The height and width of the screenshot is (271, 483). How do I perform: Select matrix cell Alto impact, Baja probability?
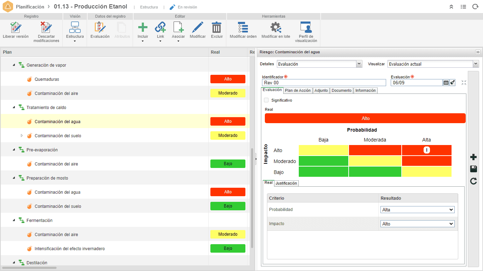(324, 150)
